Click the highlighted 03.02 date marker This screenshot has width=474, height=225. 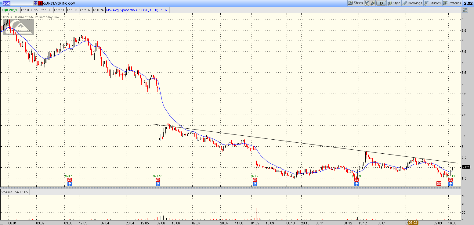tap(413, 223)
